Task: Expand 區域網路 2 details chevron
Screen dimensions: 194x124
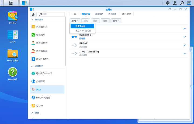Action: tap(185, 37)
